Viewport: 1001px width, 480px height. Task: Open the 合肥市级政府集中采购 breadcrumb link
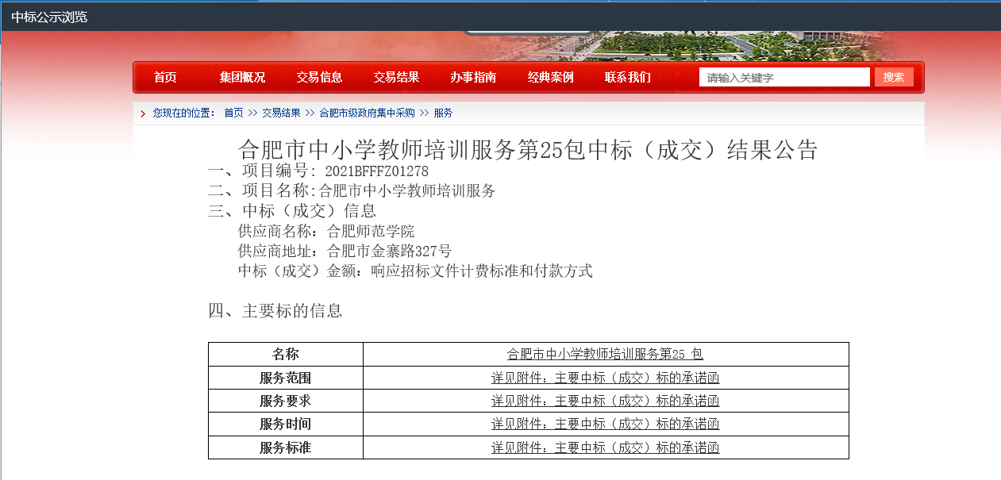[367, 113]
